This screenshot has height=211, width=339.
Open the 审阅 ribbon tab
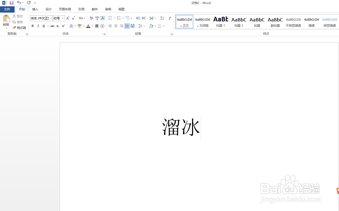pos(108,9)
